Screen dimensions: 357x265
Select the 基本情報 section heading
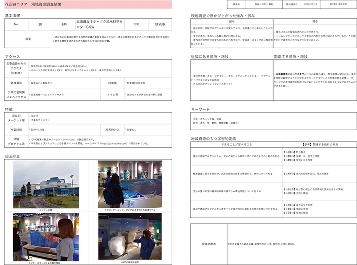tap(12, 16)
